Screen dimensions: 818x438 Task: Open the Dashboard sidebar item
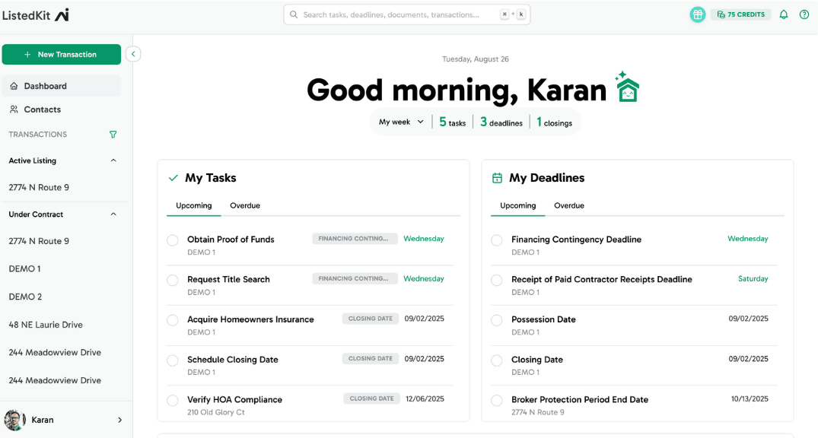click(x=43, y=85)
